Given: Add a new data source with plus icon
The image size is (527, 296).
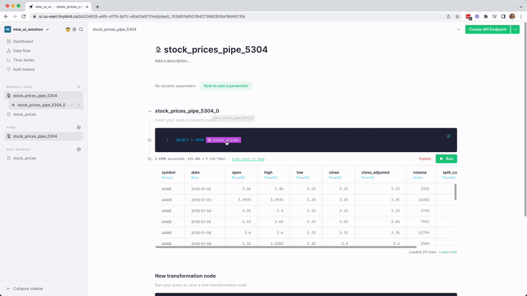Looking at the screenshot, I should point(78,149).
